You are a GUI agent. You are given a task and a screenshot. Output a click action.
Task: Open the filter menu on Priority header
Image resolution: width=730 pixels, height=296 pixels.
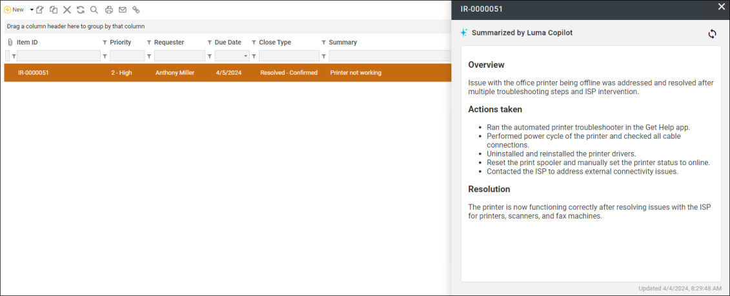click(105, 43)
